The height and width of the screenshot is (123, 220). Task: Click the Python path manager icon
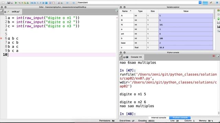[62, 3]
